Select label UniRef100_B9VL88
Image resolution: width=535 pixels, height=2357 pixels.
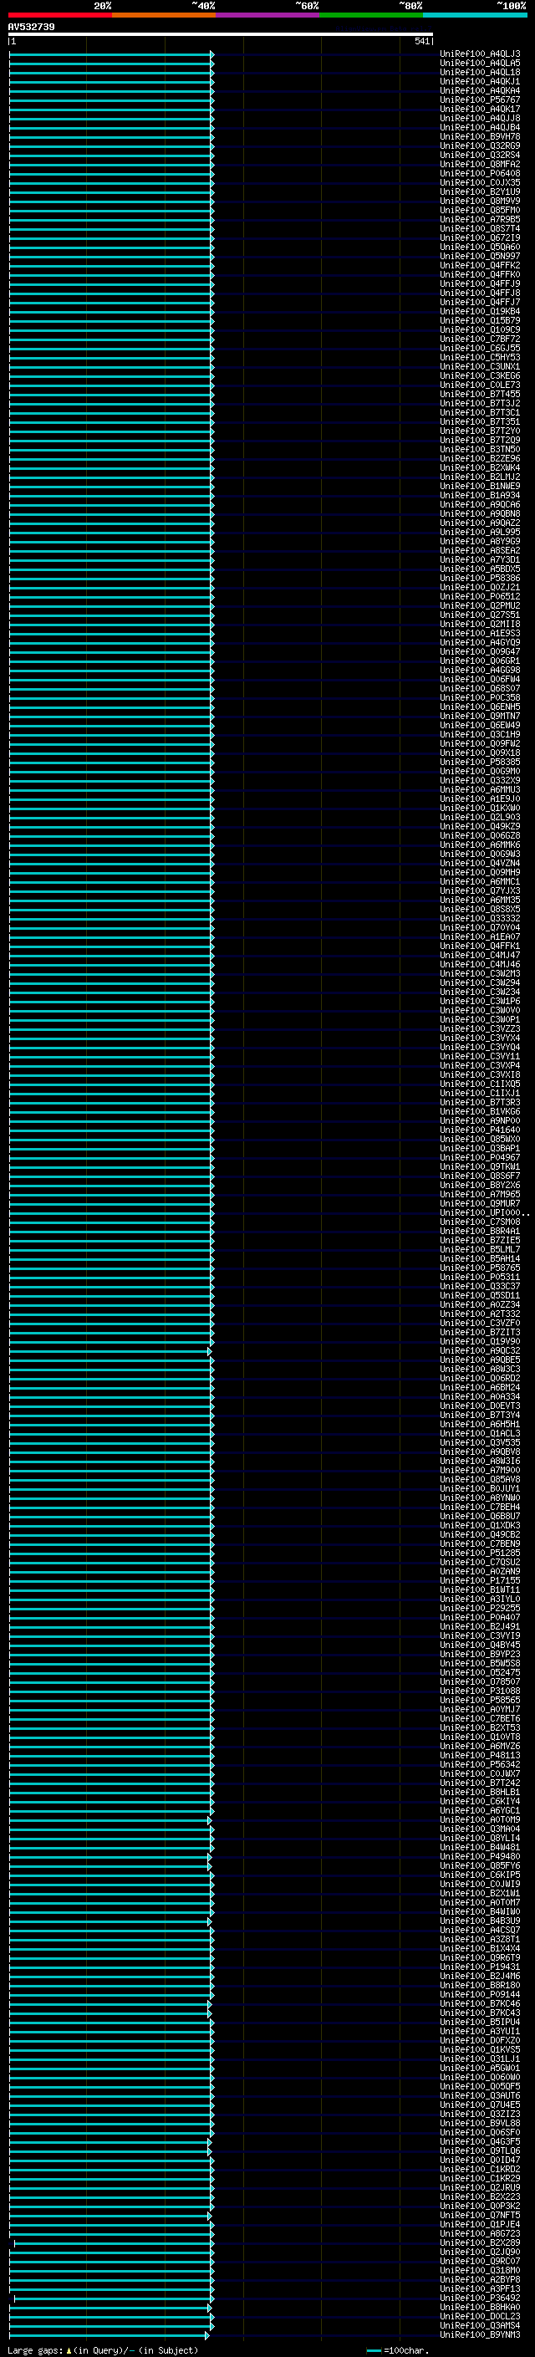click(x=480, y=2123)
